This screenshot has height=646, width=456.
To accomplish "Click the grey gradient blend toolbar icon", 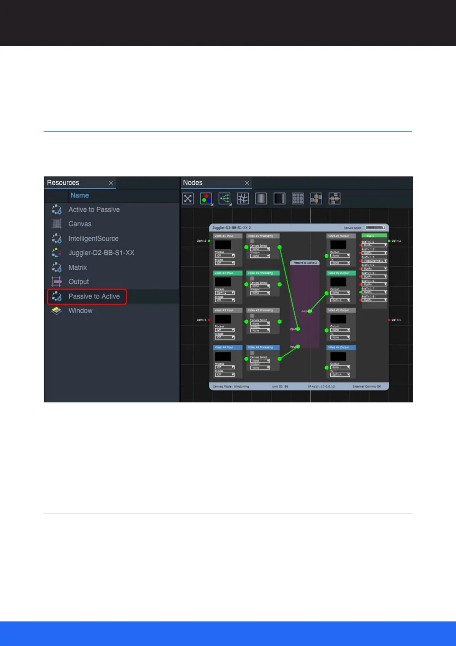I will 261,198.
